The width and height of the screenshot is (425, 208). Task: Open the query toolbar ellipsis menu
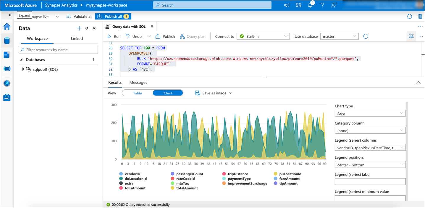click(x=421, y=36)
